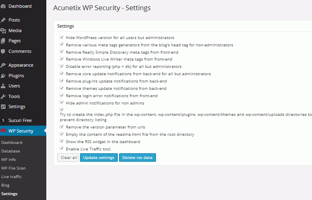Screen dimensions: 312x200
Task: Click the Dashboard gauge icon
Action: click(x=3, y=6)
